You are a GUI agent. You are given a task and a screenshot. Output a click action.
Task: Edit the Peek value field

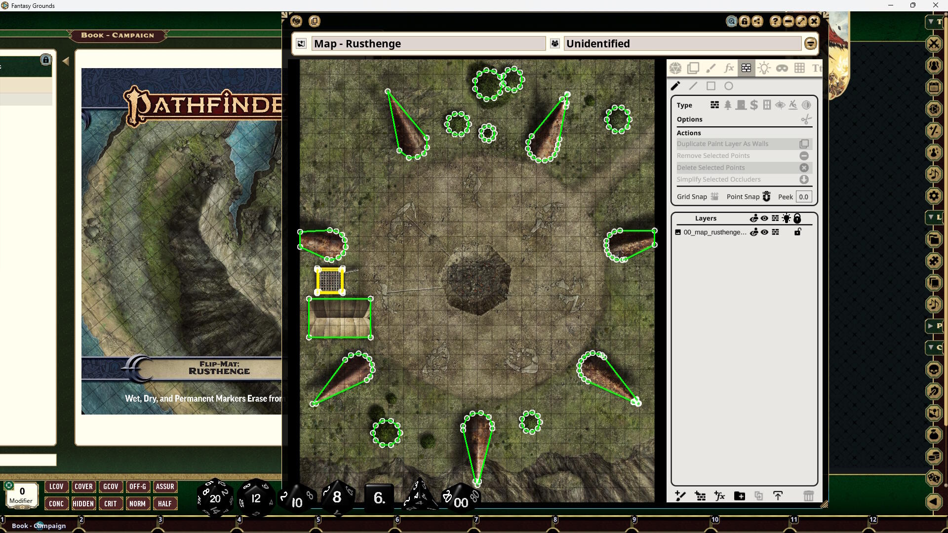[x=804, y=196]
